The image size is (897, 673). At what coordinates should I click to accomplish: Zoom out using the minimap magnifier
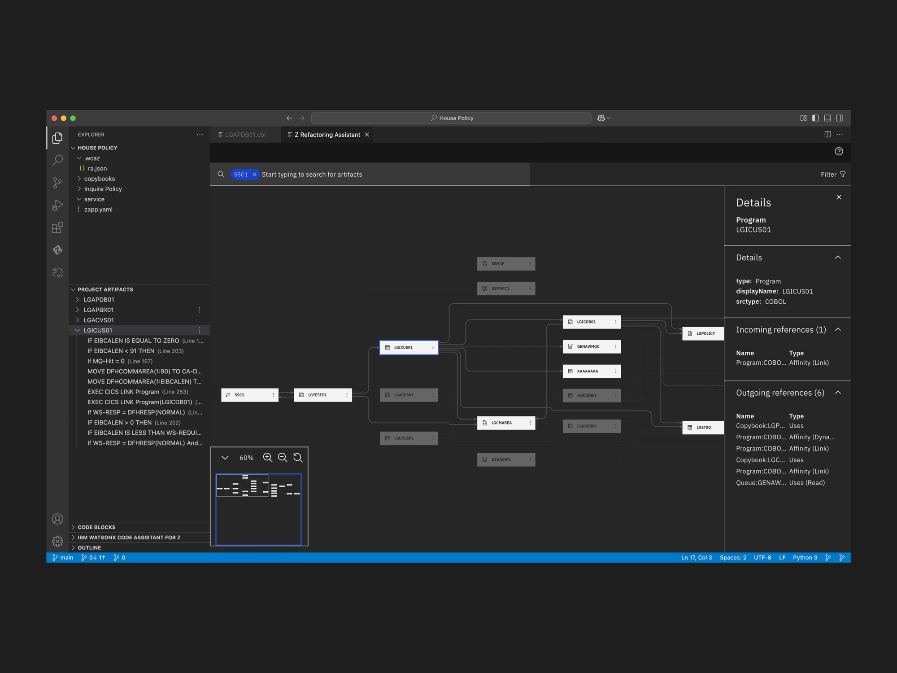283,458
